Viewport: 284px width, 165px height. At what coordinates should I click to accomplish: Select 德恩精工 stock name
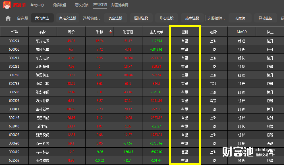42,75
